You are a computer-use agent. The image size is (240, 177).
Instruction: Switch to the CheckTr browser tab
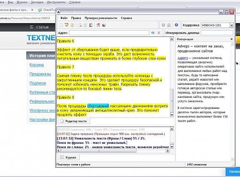(47, 10)
